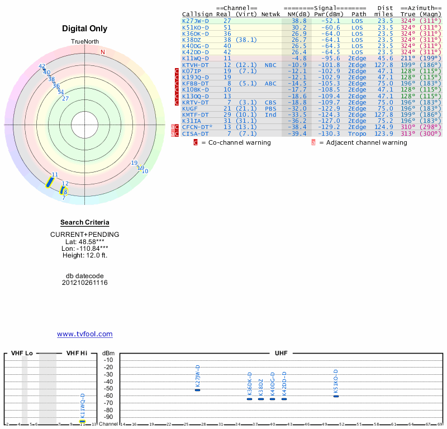Viewport: 447px width, 429px height.
Task: Click the -52.1 Pwr(dBm) value
Action: (x=331, y=21)
